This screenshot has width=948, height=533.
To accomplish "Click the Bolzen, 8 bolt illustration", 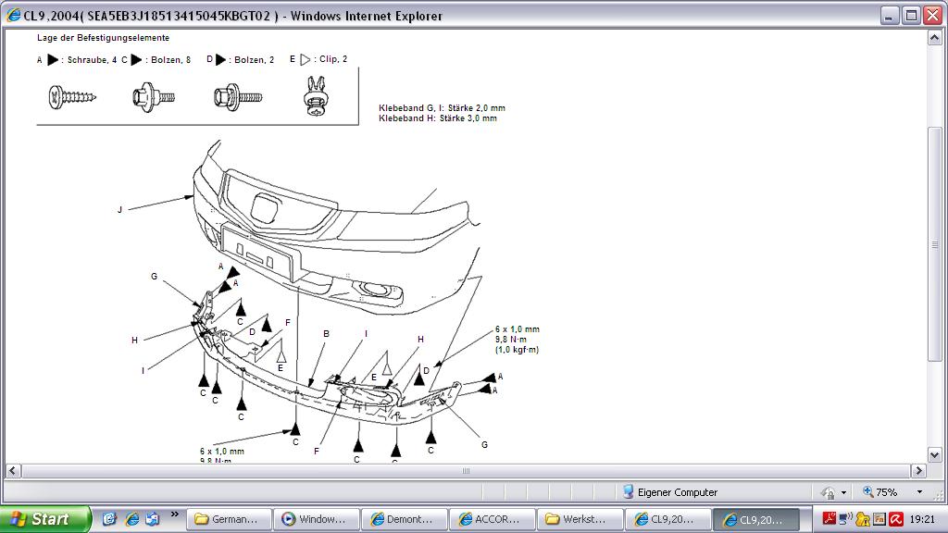I will click(x=154, y=96).
